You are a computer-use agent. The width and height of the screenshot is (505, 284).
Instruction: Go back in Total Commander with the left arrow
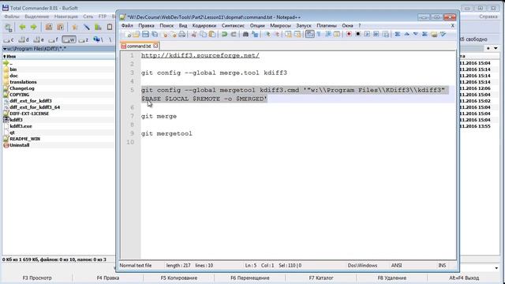(x=22, y=27)
